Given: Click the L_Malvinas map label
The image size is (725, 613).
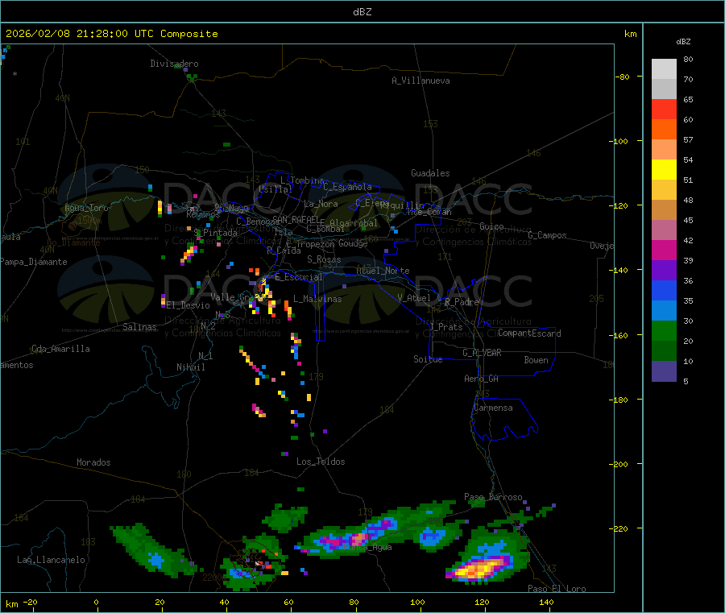Looking at the screenshot, I should [x=317, y=300].
